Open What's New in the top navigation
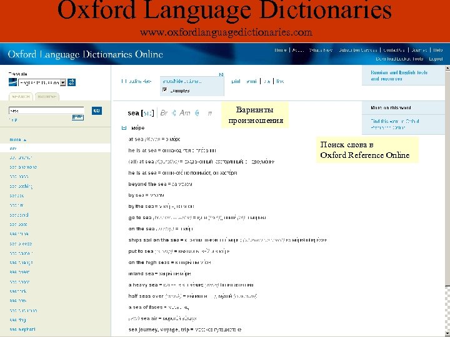The width and height of the screenshot is (450, 337). coord(321,50)
